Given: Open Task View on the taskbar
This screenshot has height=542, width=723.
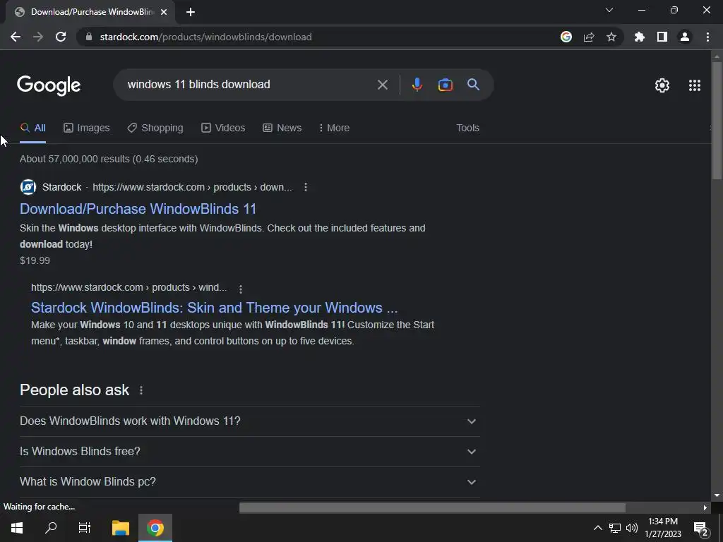Looking at the screenshot, I should 85,528.
